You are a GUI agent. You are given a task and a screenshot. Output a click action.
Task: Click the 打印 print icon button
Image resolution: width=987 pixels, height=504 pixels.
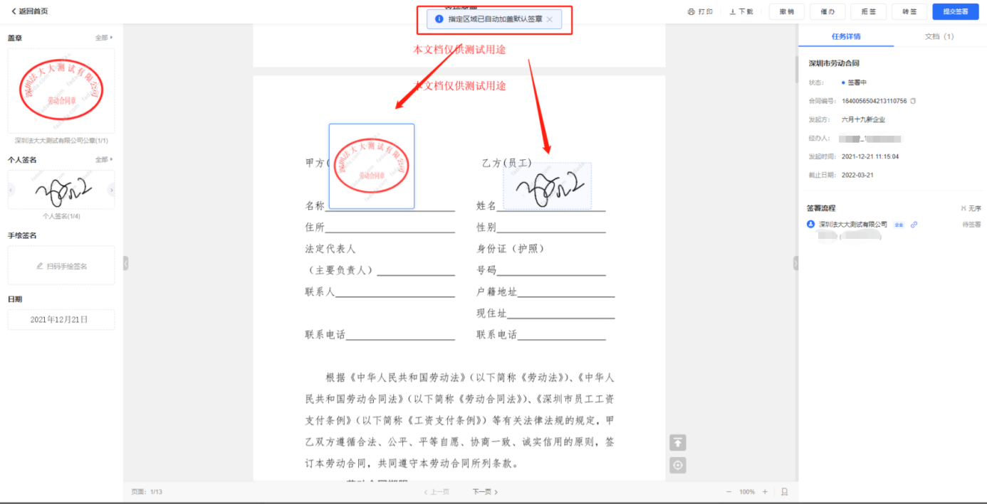tap(700, 11)
